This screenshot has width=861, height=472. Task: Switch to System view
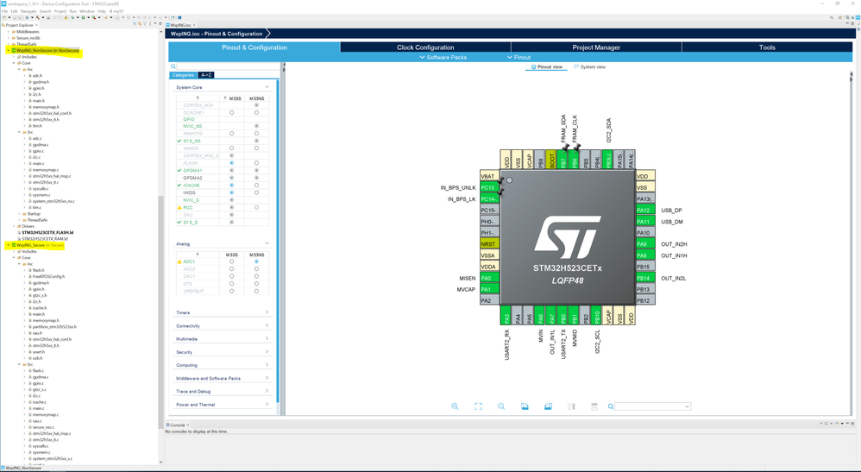(x=590, y=67)
